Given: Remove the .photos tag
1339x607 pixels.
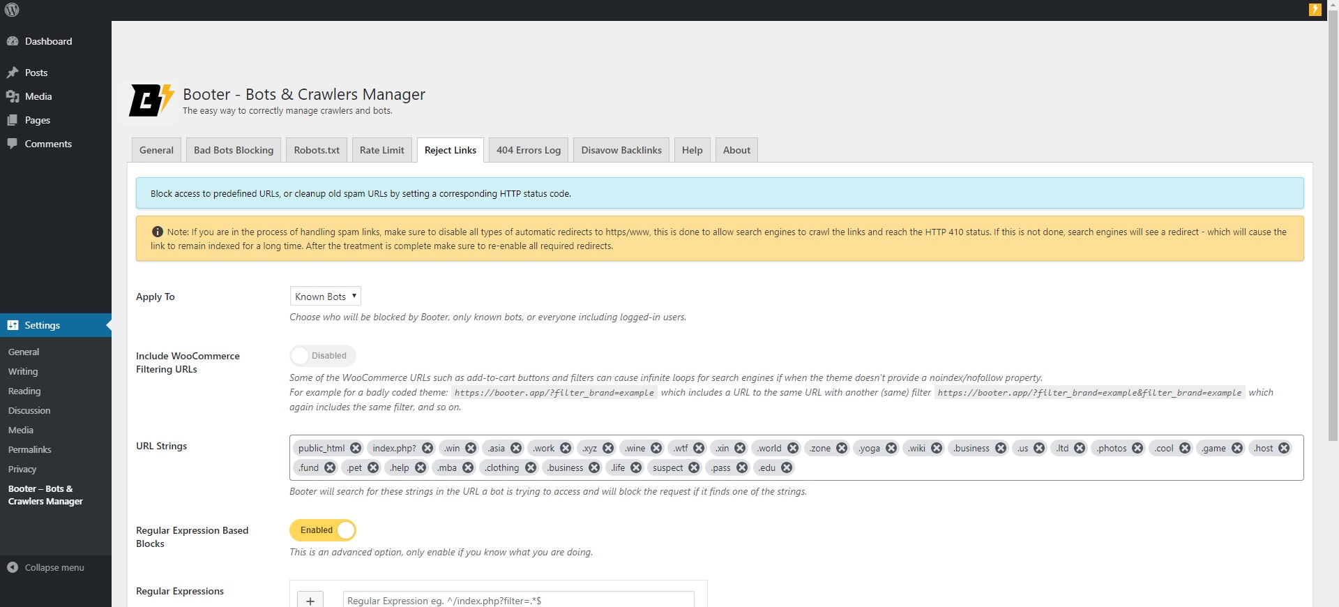Looking at the screenshot, I should pos(1137,448).
